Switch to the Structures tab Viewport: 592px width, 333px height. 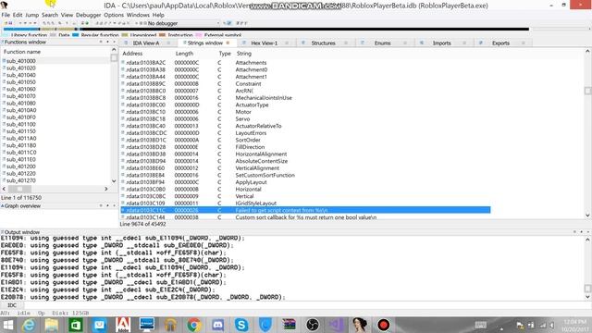pyautogui.click(x=323, y=43)
